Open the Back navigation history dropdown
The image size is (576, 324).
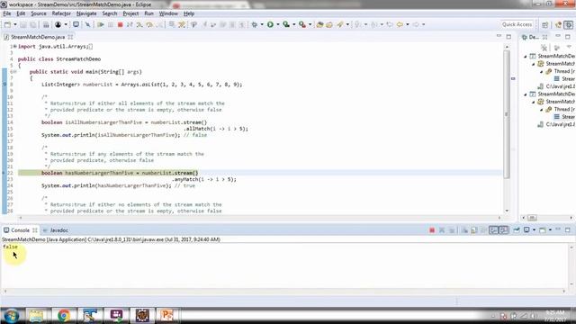point(408,24)
